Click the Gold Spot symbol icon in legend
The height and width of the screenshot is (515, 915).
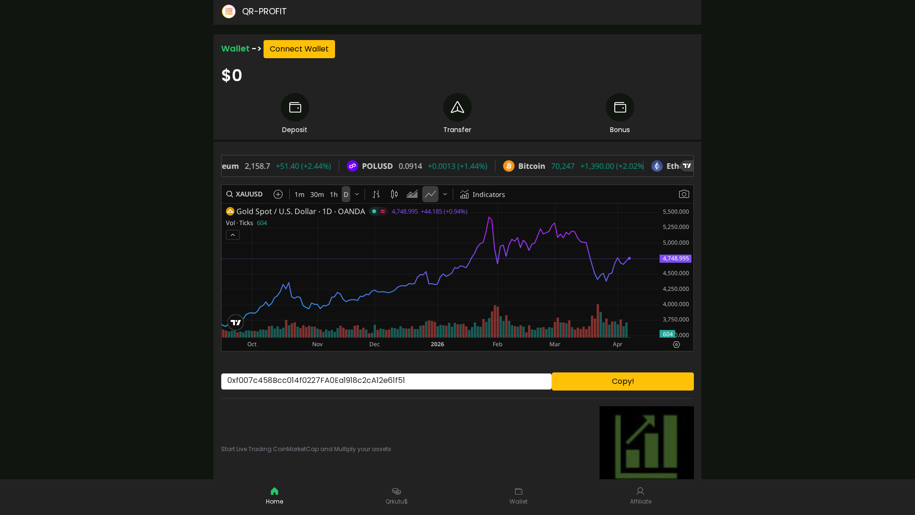(230, 211)
